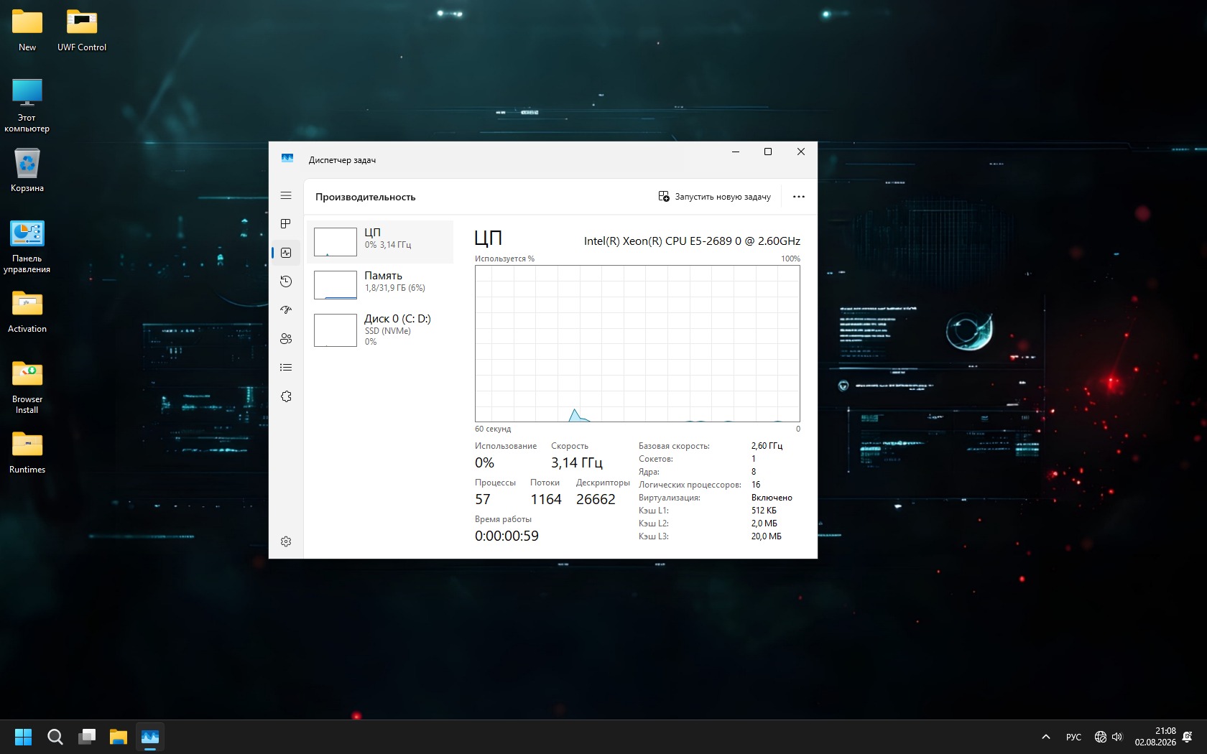Open the notifications bell icon
Viewport: 1207px width, 754px height.
[1188, 737]
